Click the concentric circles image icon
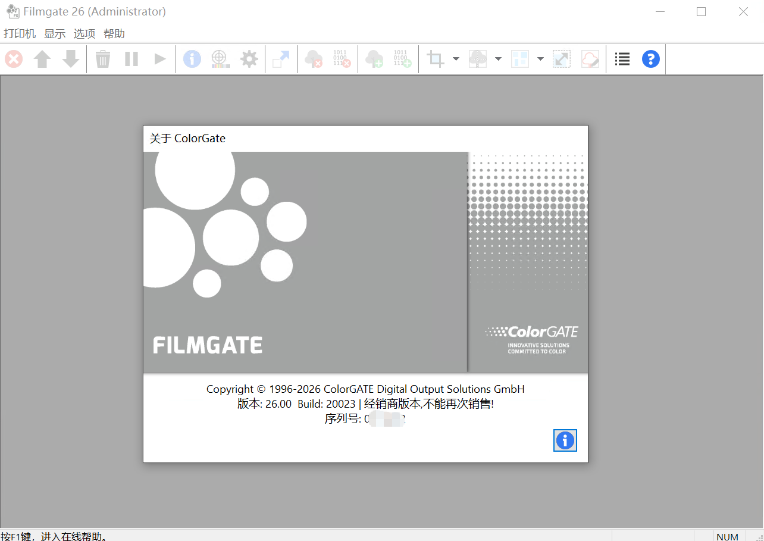Screen dimensions: 764x541 point(477,59)
